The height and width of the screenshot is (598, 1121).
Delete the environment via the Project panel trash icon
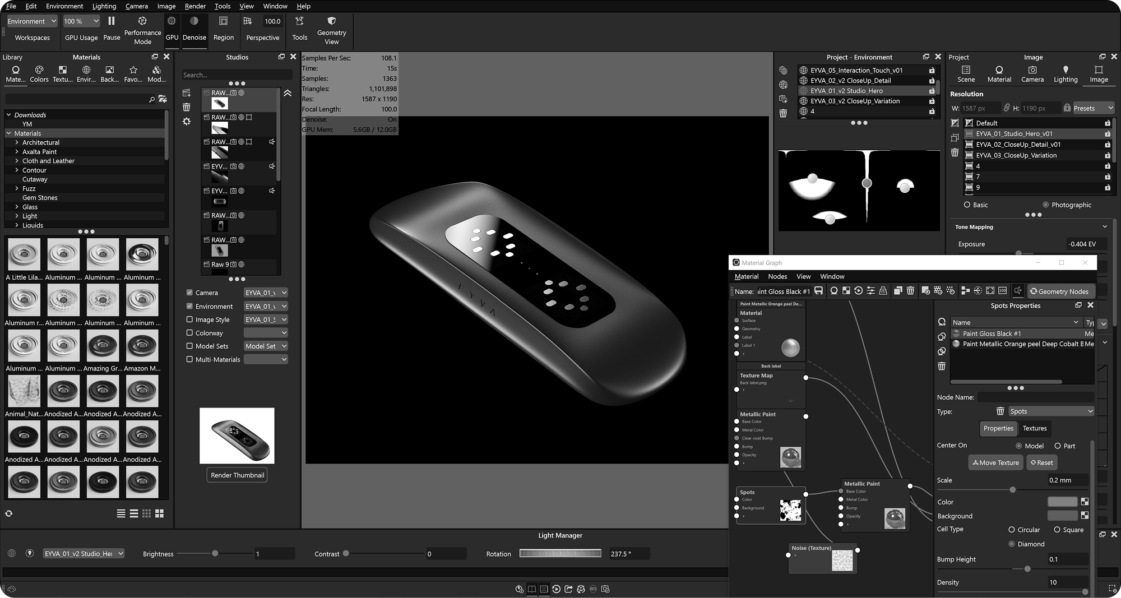coord(783,113)
